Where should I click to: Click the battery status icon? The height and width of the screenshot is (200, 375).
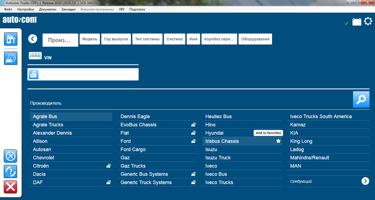click(357, 22)
